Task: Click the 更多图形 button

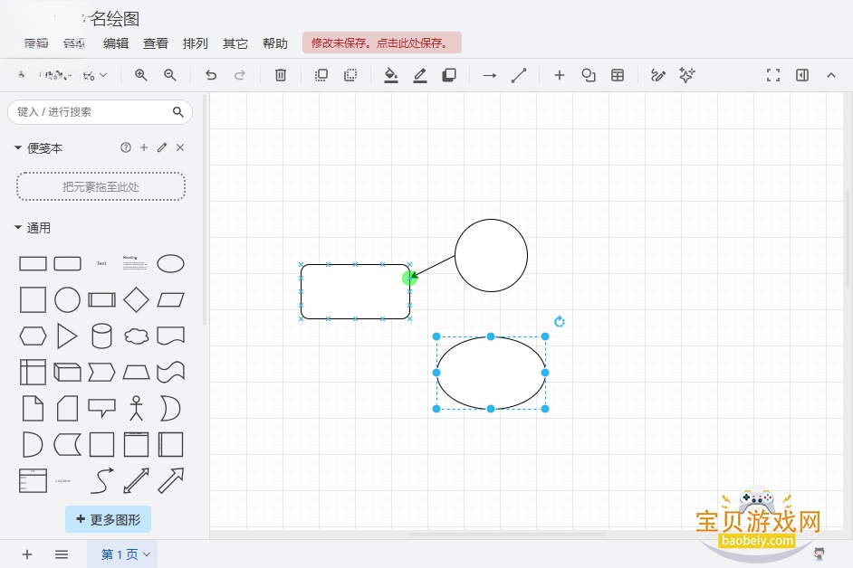Action: pyautogui.click(x=109, y=520)
